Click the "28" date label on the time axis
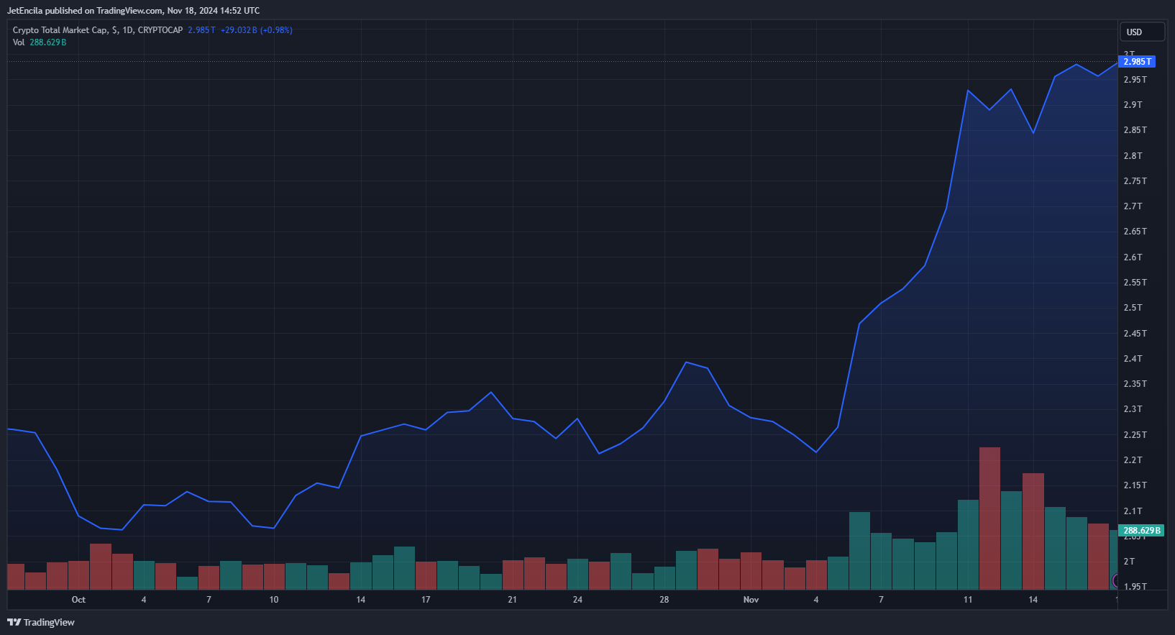This screenshot has width=1175, height=635. click(664, 600)
